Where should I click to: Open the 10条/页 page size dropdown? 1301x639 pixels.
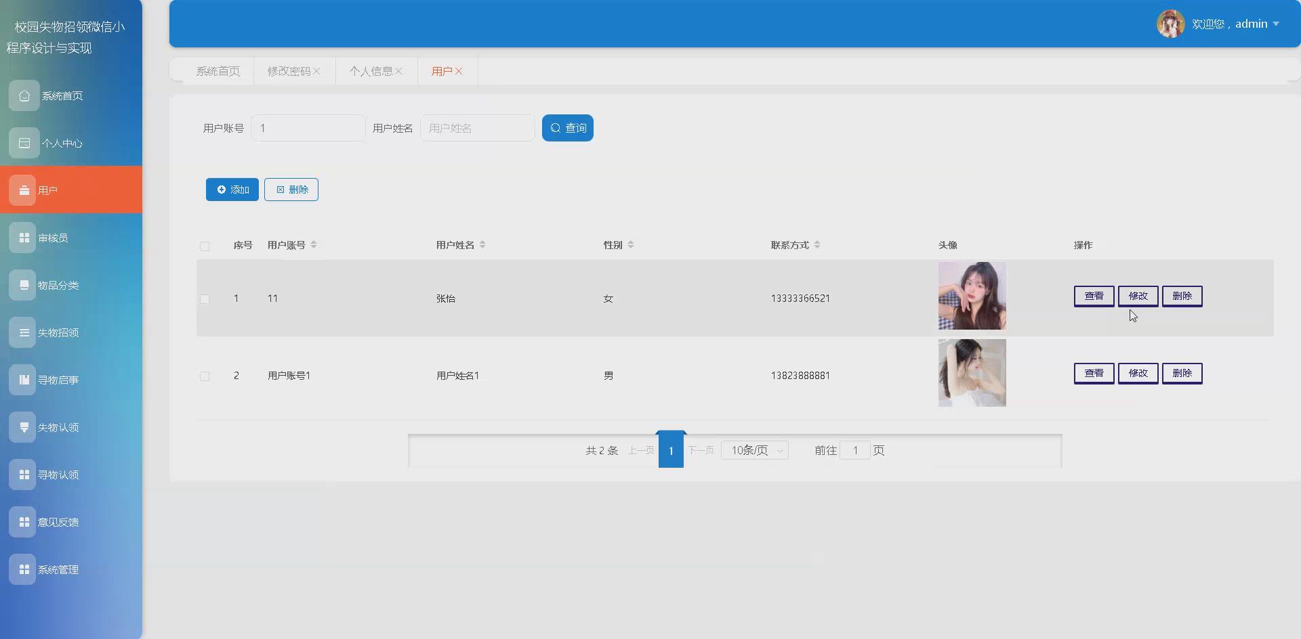click(x=754, y=449)
